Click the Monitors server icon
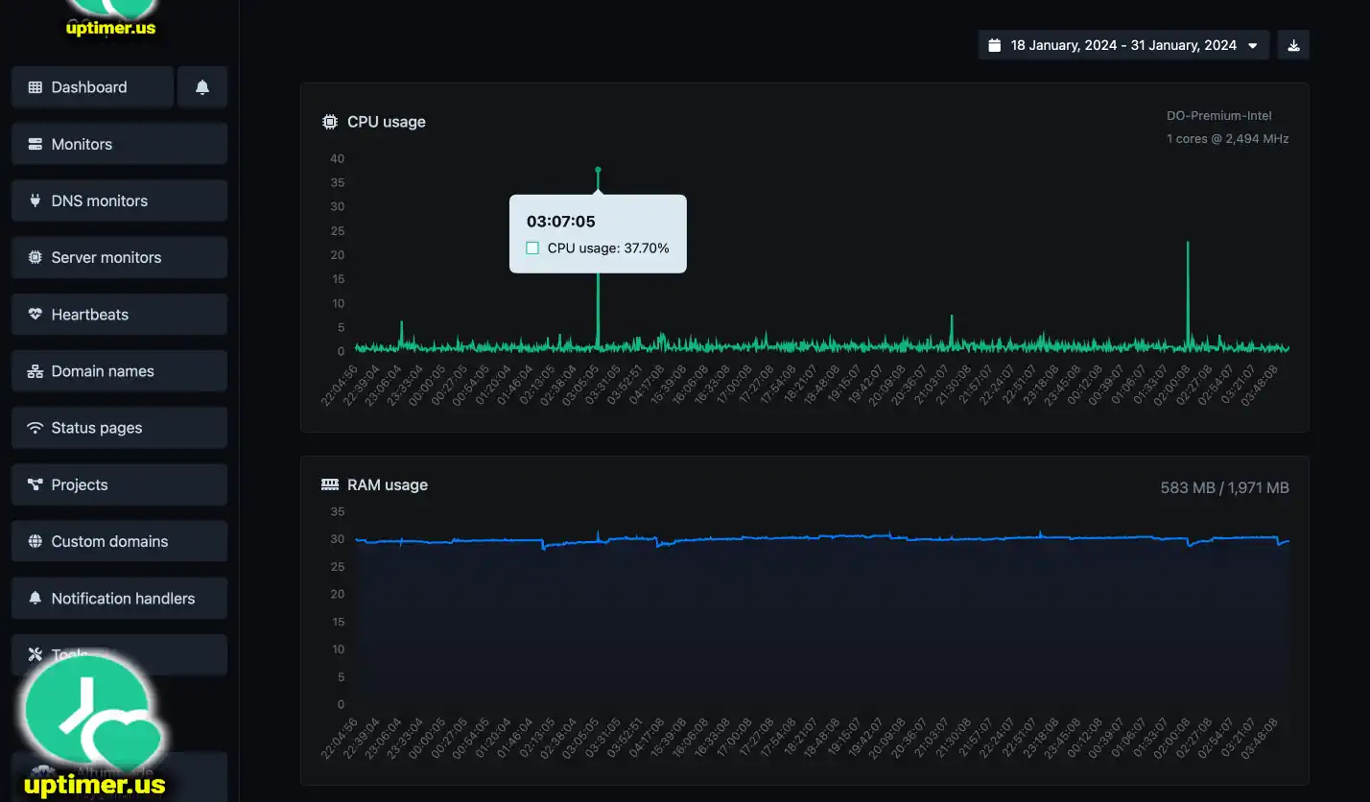Screen dimensions: 1370x802 [x=35, y=144]
